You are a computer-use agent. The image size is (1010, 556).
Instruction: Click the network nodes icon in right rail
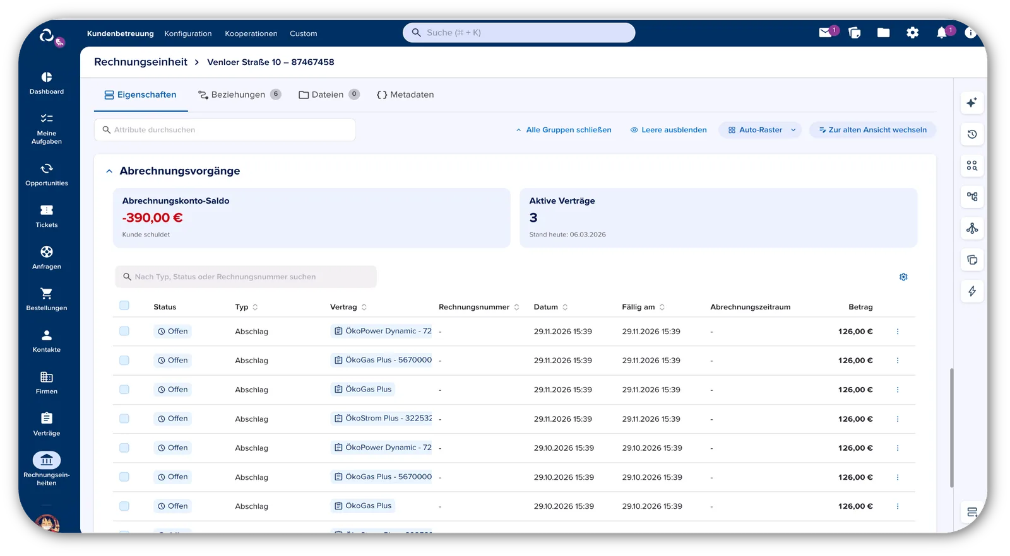tap(972, 228)
